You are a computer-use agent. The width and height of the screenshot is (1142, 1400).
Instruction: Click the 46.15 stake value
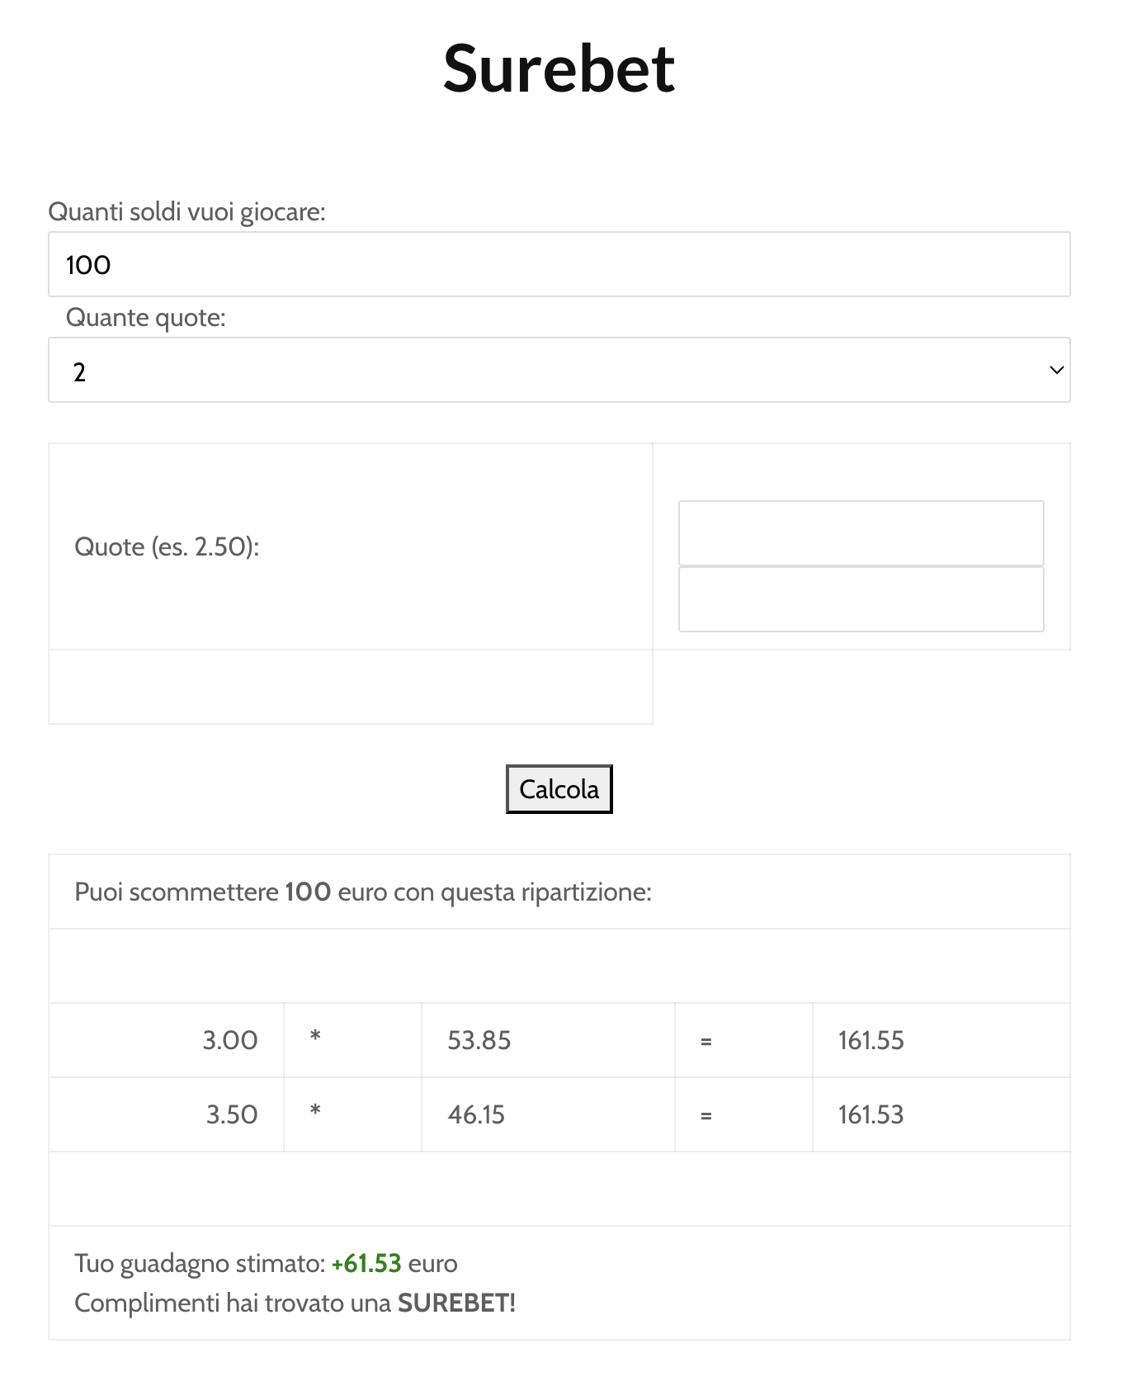476,1114
